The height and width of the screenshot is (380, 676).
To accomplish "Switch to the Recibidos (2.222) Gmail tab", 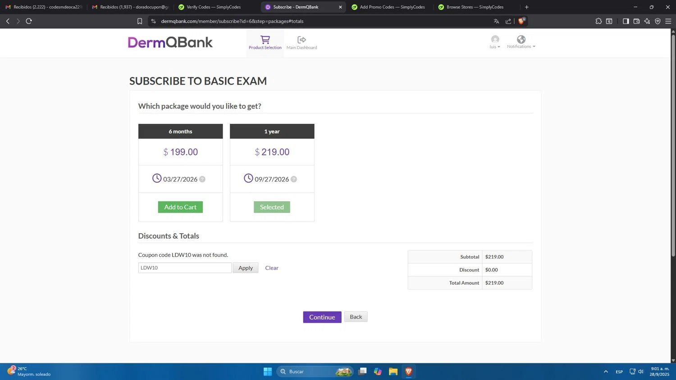I will [x=44, y=7].
